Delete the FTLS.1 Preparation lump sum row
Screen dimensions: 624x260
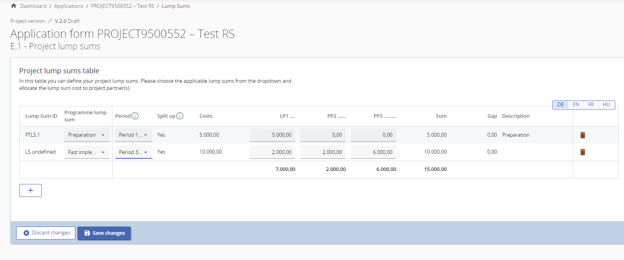(x=583, y=135)
